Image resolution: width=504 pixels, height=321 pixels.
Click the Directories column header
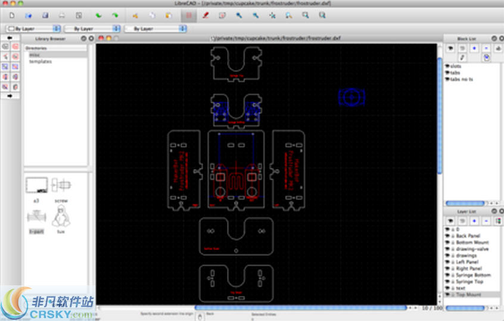coord(55,48)
